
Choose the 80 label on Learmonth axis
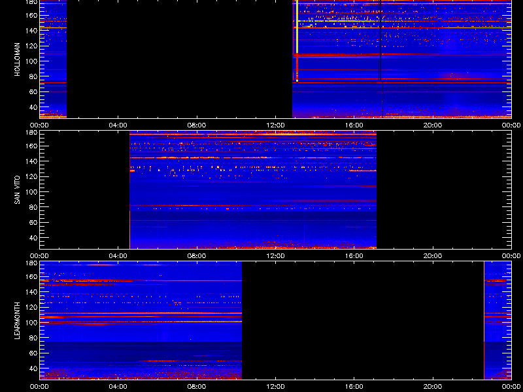pos(34,338)
